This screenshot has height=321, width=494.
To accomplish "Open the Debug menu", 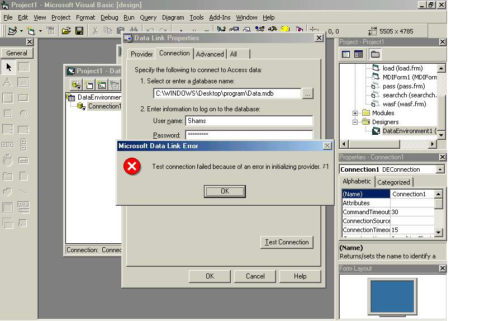I will [110, 17].
